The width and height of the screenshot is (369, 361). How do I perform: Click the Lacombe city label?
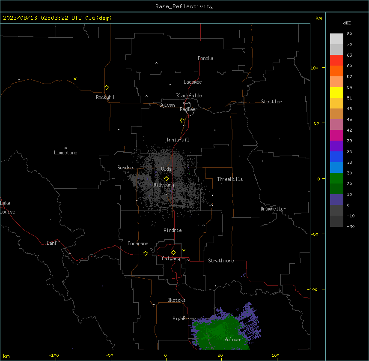click(193, 82)
